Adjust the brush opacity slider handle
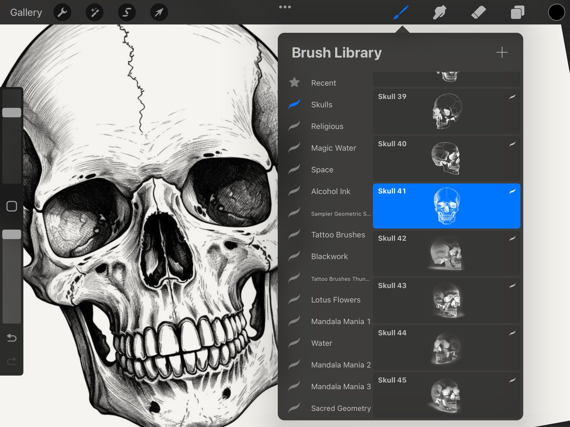Viewport: 570px width, 427px height. click(12, 234)
